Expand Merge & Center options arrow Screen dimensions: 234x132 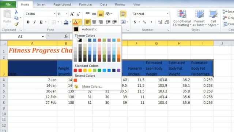point(127,22)
